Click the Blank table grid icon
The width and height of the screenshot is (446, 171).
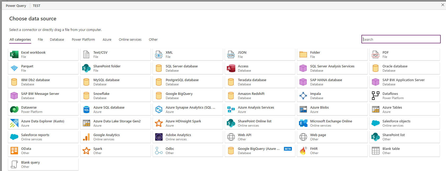coord(375,151)
